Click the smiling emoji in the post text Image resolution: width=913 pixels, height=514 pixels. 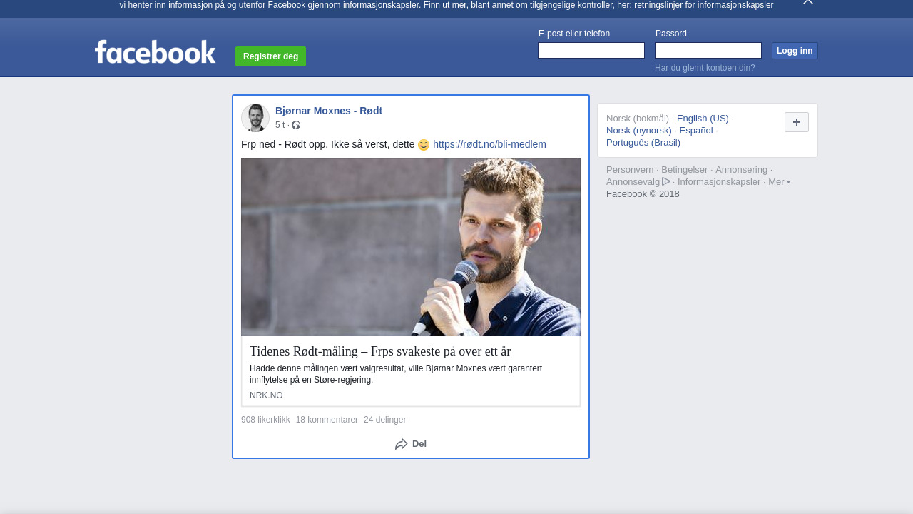[424, 145]
